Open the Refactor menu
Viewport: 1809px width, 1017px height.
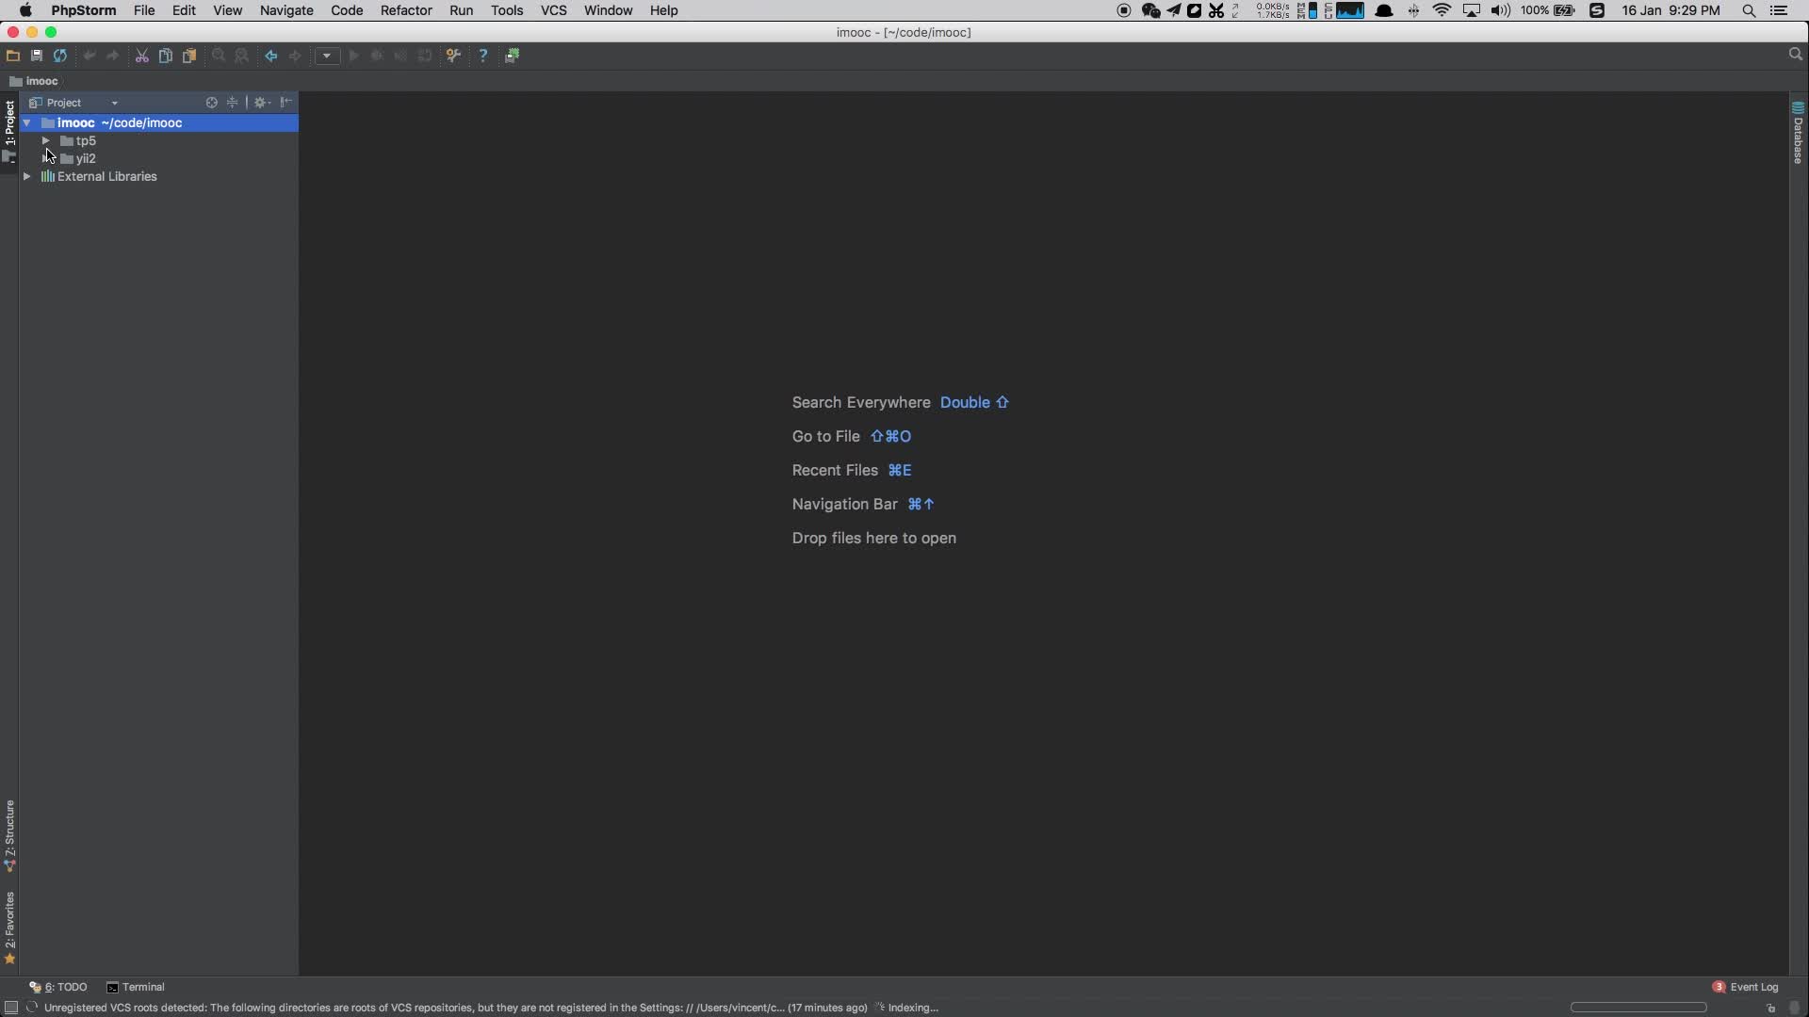click(406, 10)
